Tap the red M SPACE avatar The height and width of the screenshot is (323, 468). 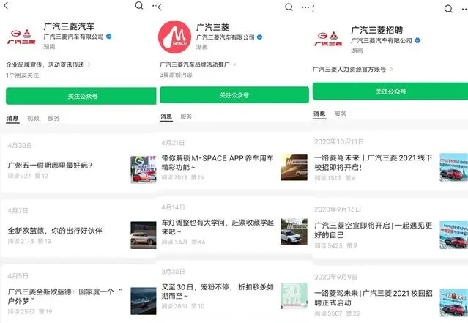tap(174, 37)
